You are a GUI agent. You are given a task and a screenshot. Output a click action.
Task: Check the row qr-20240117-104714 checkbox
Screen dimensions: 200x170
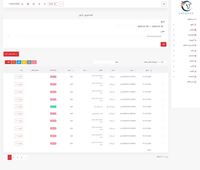pyautogui.click(x=163, y=77)
